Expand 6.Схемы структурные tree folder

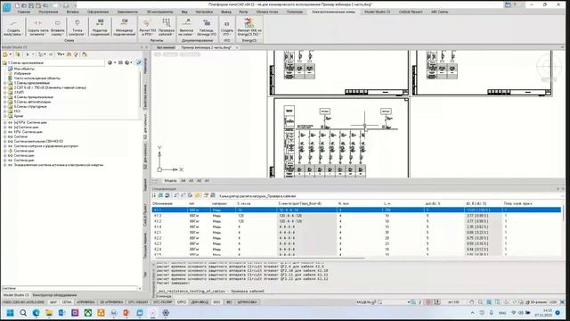[4, 107]
